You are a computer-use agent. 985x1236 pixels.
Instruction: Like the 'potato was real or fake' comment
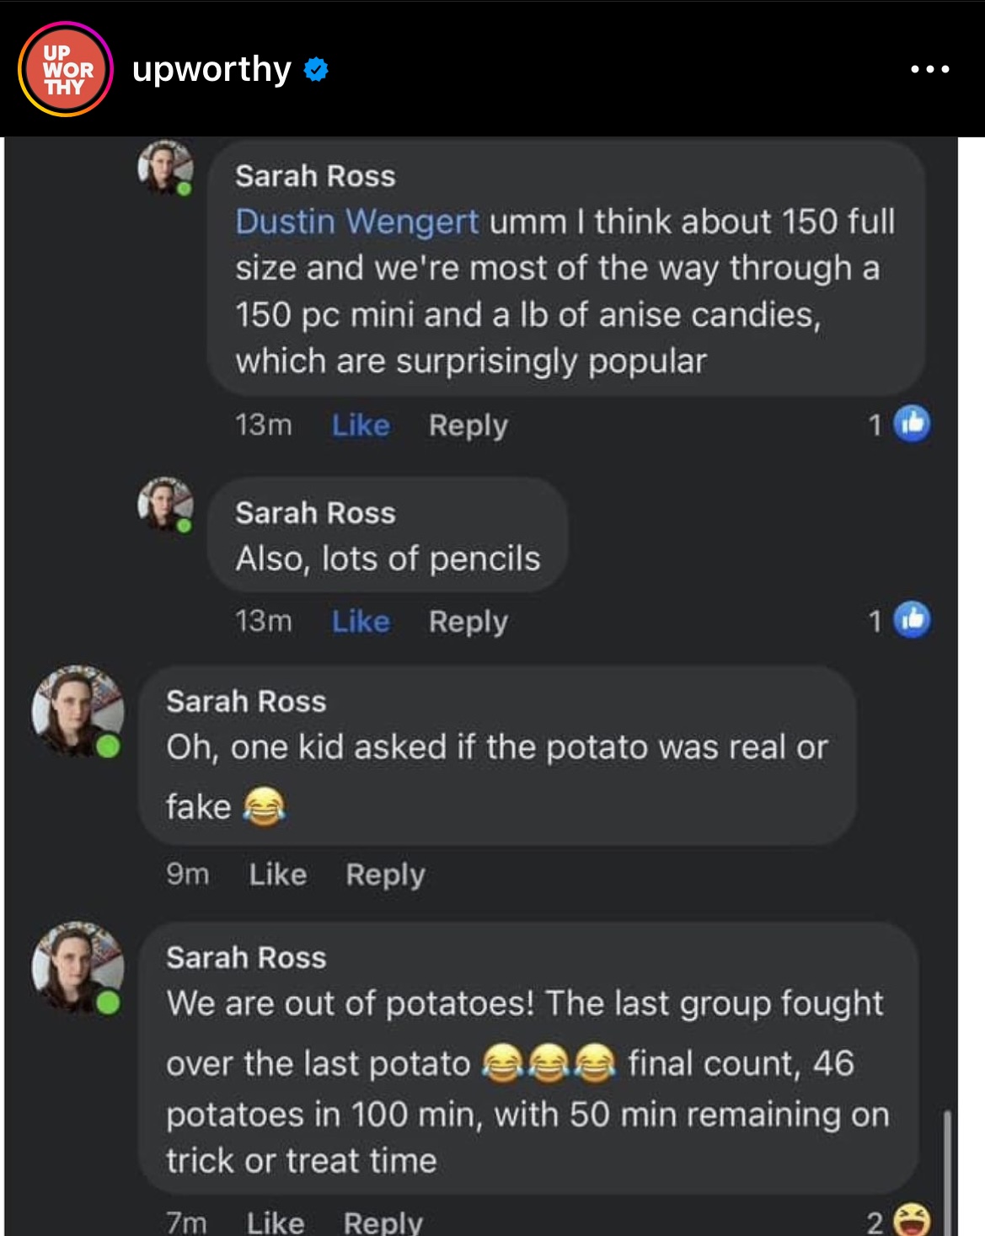pos(277,875)
